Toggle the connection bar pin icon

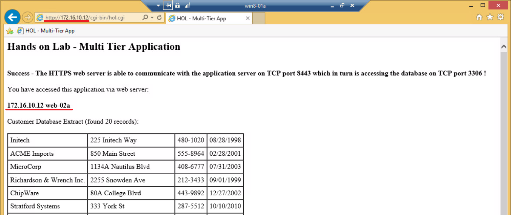pos(168,5)
